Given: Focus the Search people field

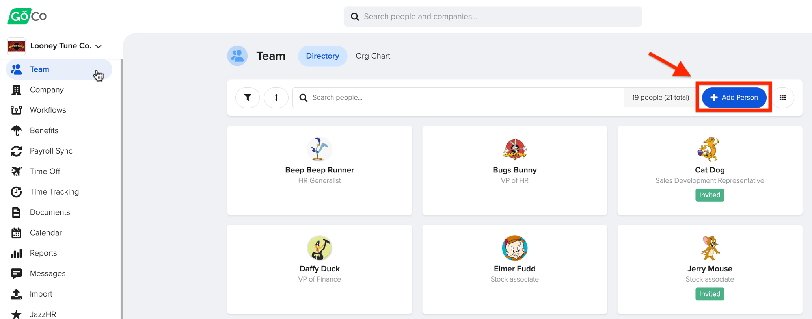Looking at the screenshot, I should coord(458,98).
